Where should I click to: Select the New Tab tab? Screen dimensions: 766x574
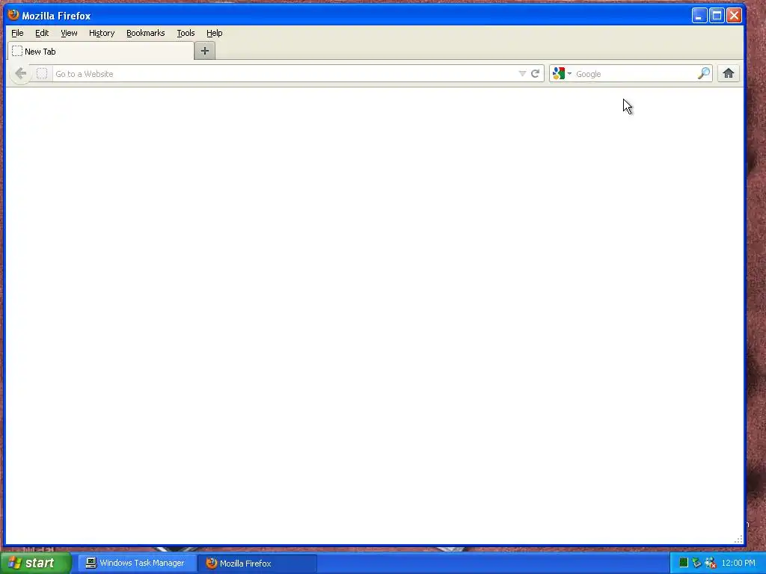101,52
